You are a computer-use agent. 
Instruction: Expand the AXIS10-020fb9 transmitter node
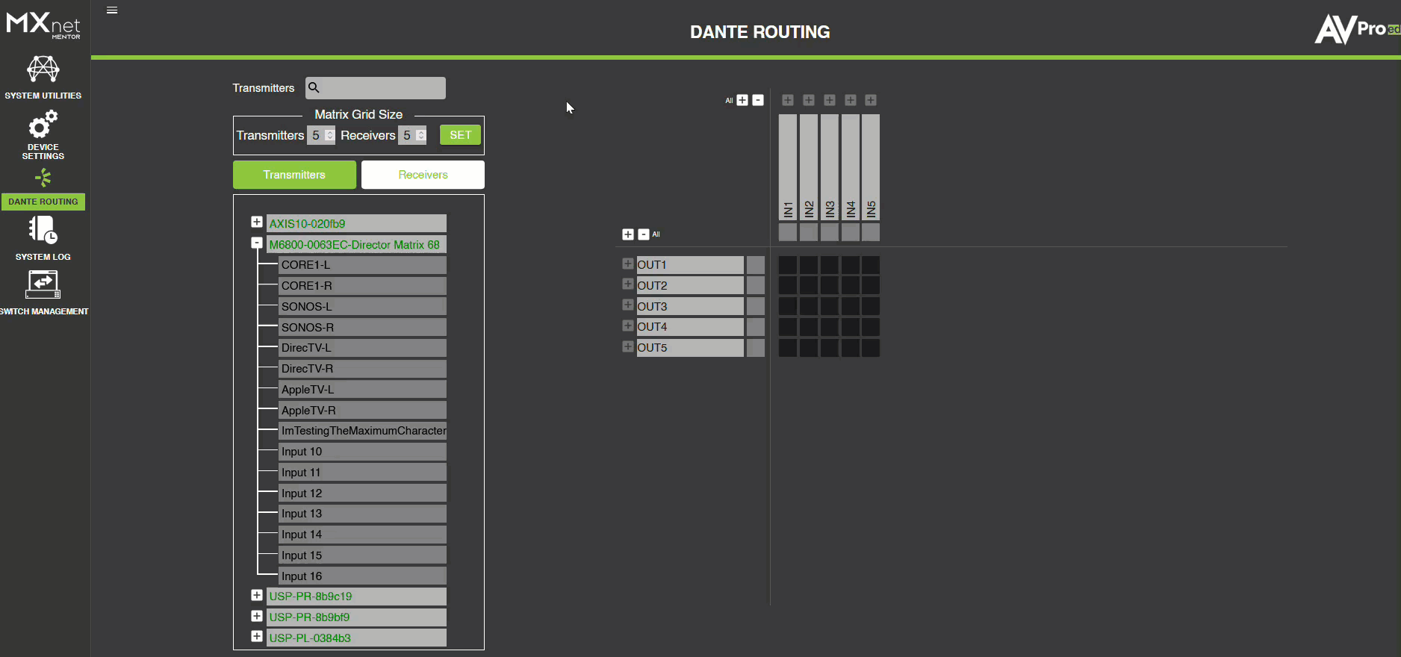(257, 222)
